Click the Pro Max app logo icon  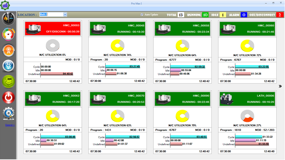5,5
